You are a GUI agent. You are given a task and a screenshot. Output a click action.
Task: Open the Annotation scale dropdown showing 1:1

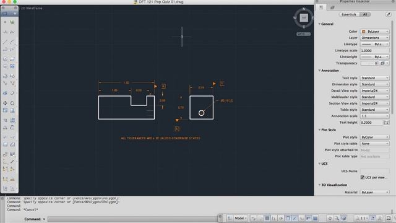click(x=374, y=116)
